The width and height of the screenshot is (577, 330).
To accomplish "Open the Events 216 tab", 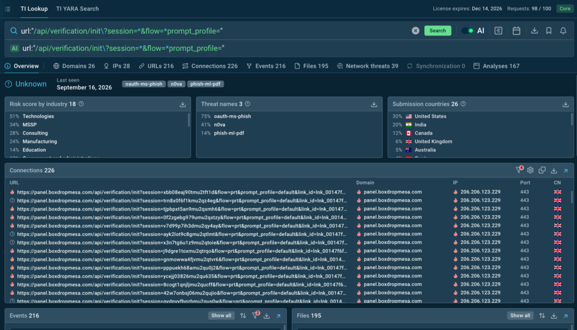I will pyautogui.click(x=266, y=66).
